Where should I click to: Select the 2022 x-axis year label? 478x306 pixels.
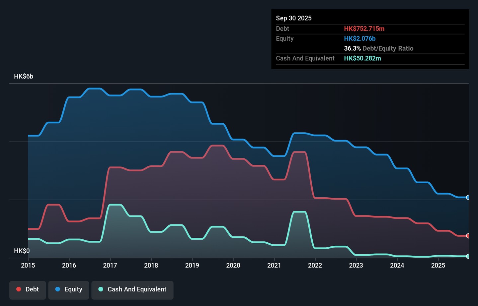[x=315, y=265]
